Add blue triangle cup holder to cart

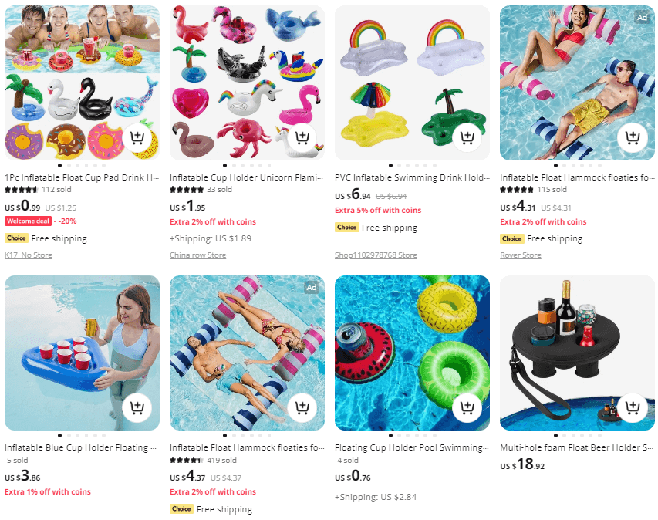137,407
